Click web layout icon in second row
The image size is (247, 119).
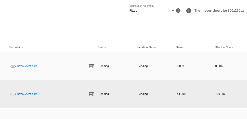[92, 94]
